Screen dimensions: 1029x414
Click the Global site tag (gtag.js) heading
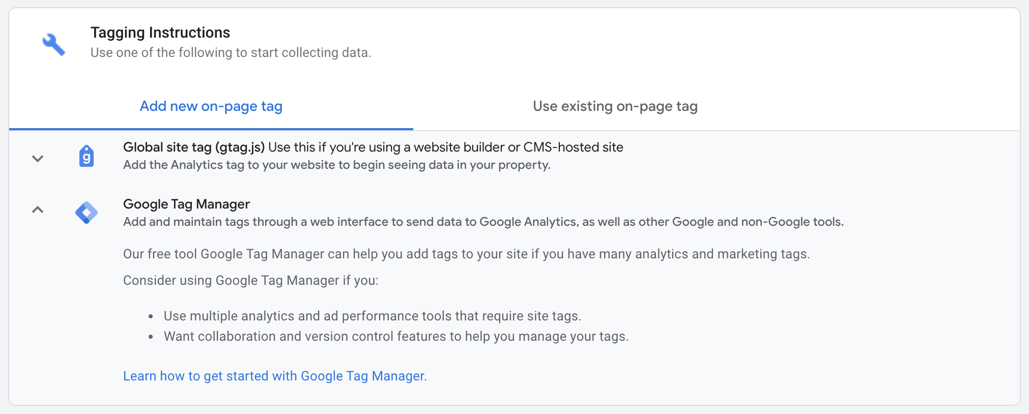point(194,147)
